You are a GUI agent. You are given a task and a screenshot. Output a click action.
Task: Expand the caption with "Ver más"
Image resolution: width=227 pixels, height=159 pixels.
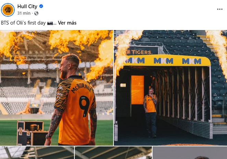coord(67,23)
